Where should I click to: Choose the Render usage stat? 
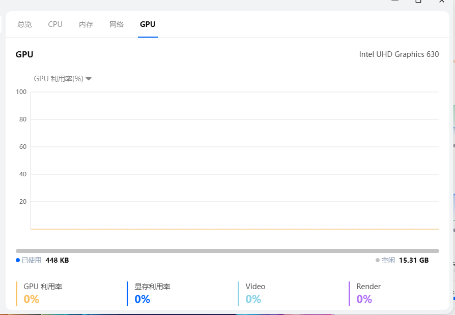point(368,293)
